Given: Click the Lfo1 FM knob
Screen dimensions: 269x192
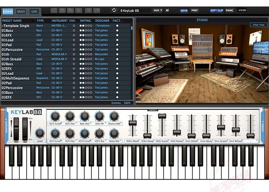Looking at the screenshot, I should 99,116.
